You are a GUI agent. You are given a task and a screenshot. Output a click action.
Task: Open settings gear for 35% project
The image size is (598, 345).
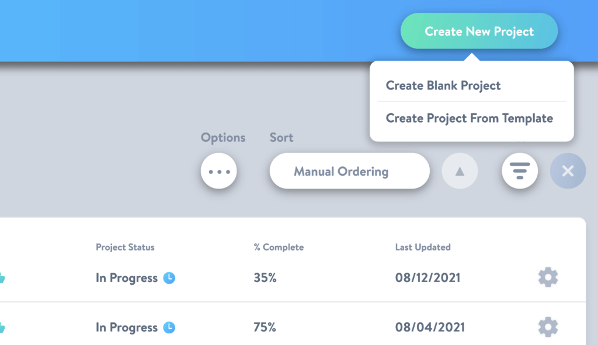[x=548, y=277]
